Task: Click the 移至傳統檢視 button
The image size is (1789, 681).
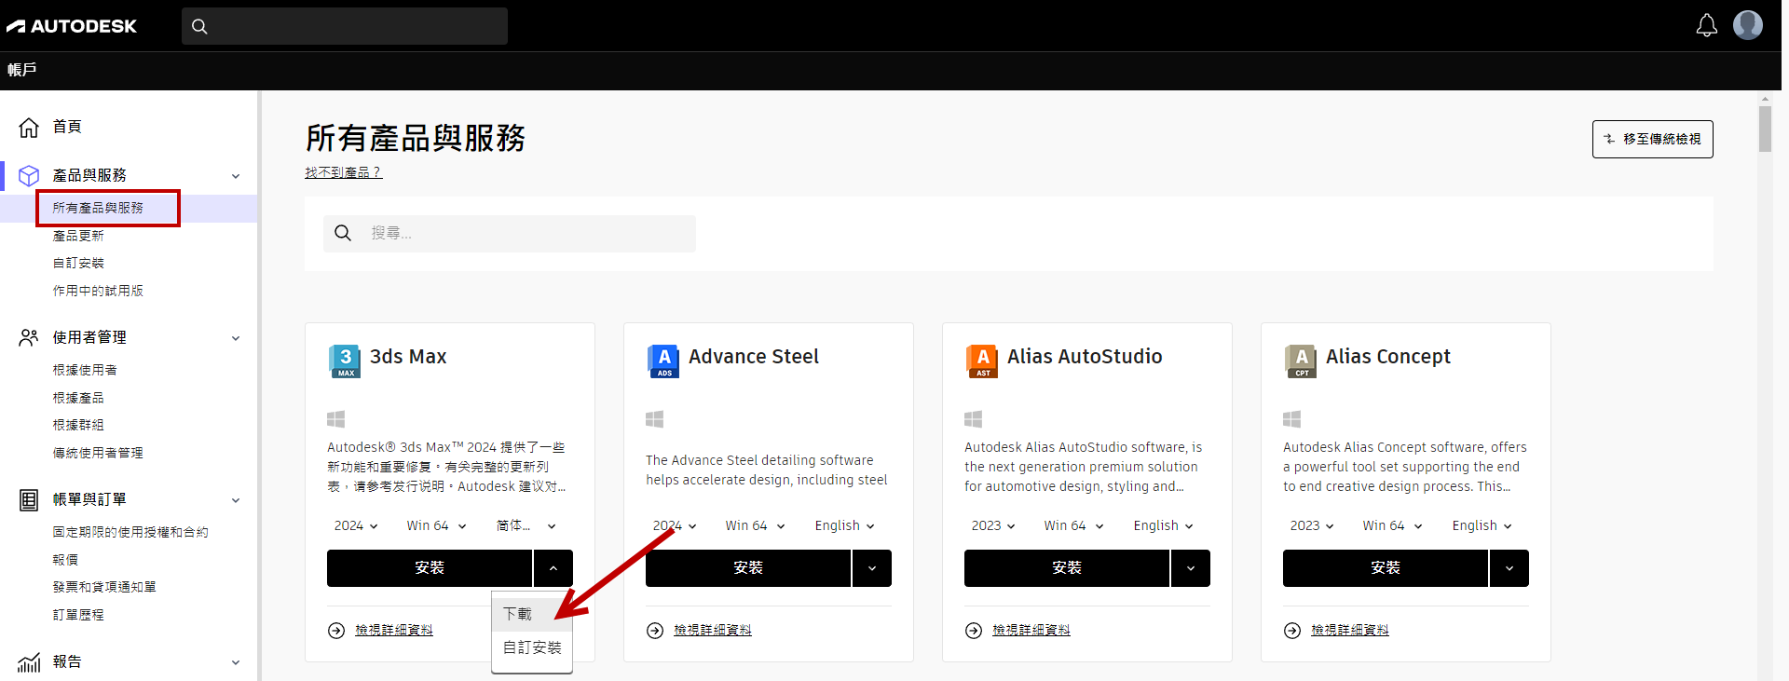Action: [1652, 139]
